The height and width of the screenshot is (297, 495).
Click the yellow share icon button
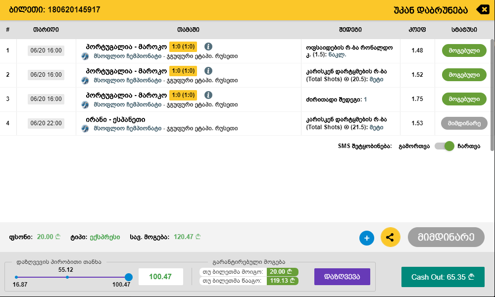tap(390, 237)
